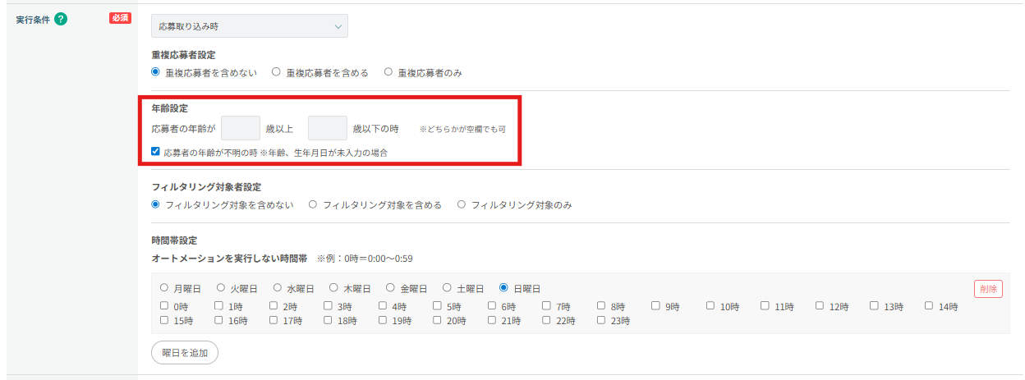
Task: Choose the 重複応募者のみ radio option
Action: (x=388, y=72)
